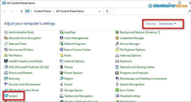Open the Sound speaker icon

[x=62, y=84]
